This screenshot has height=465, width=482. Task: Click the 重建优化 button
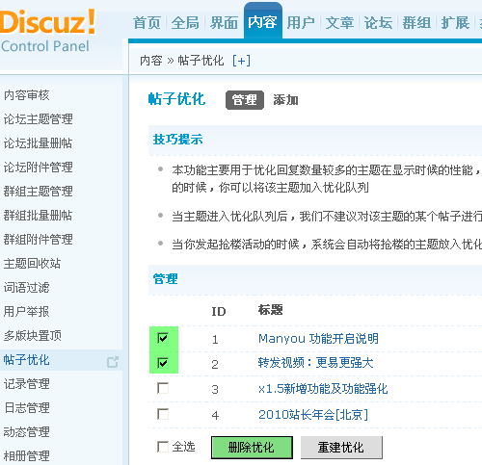pos(341,448)
